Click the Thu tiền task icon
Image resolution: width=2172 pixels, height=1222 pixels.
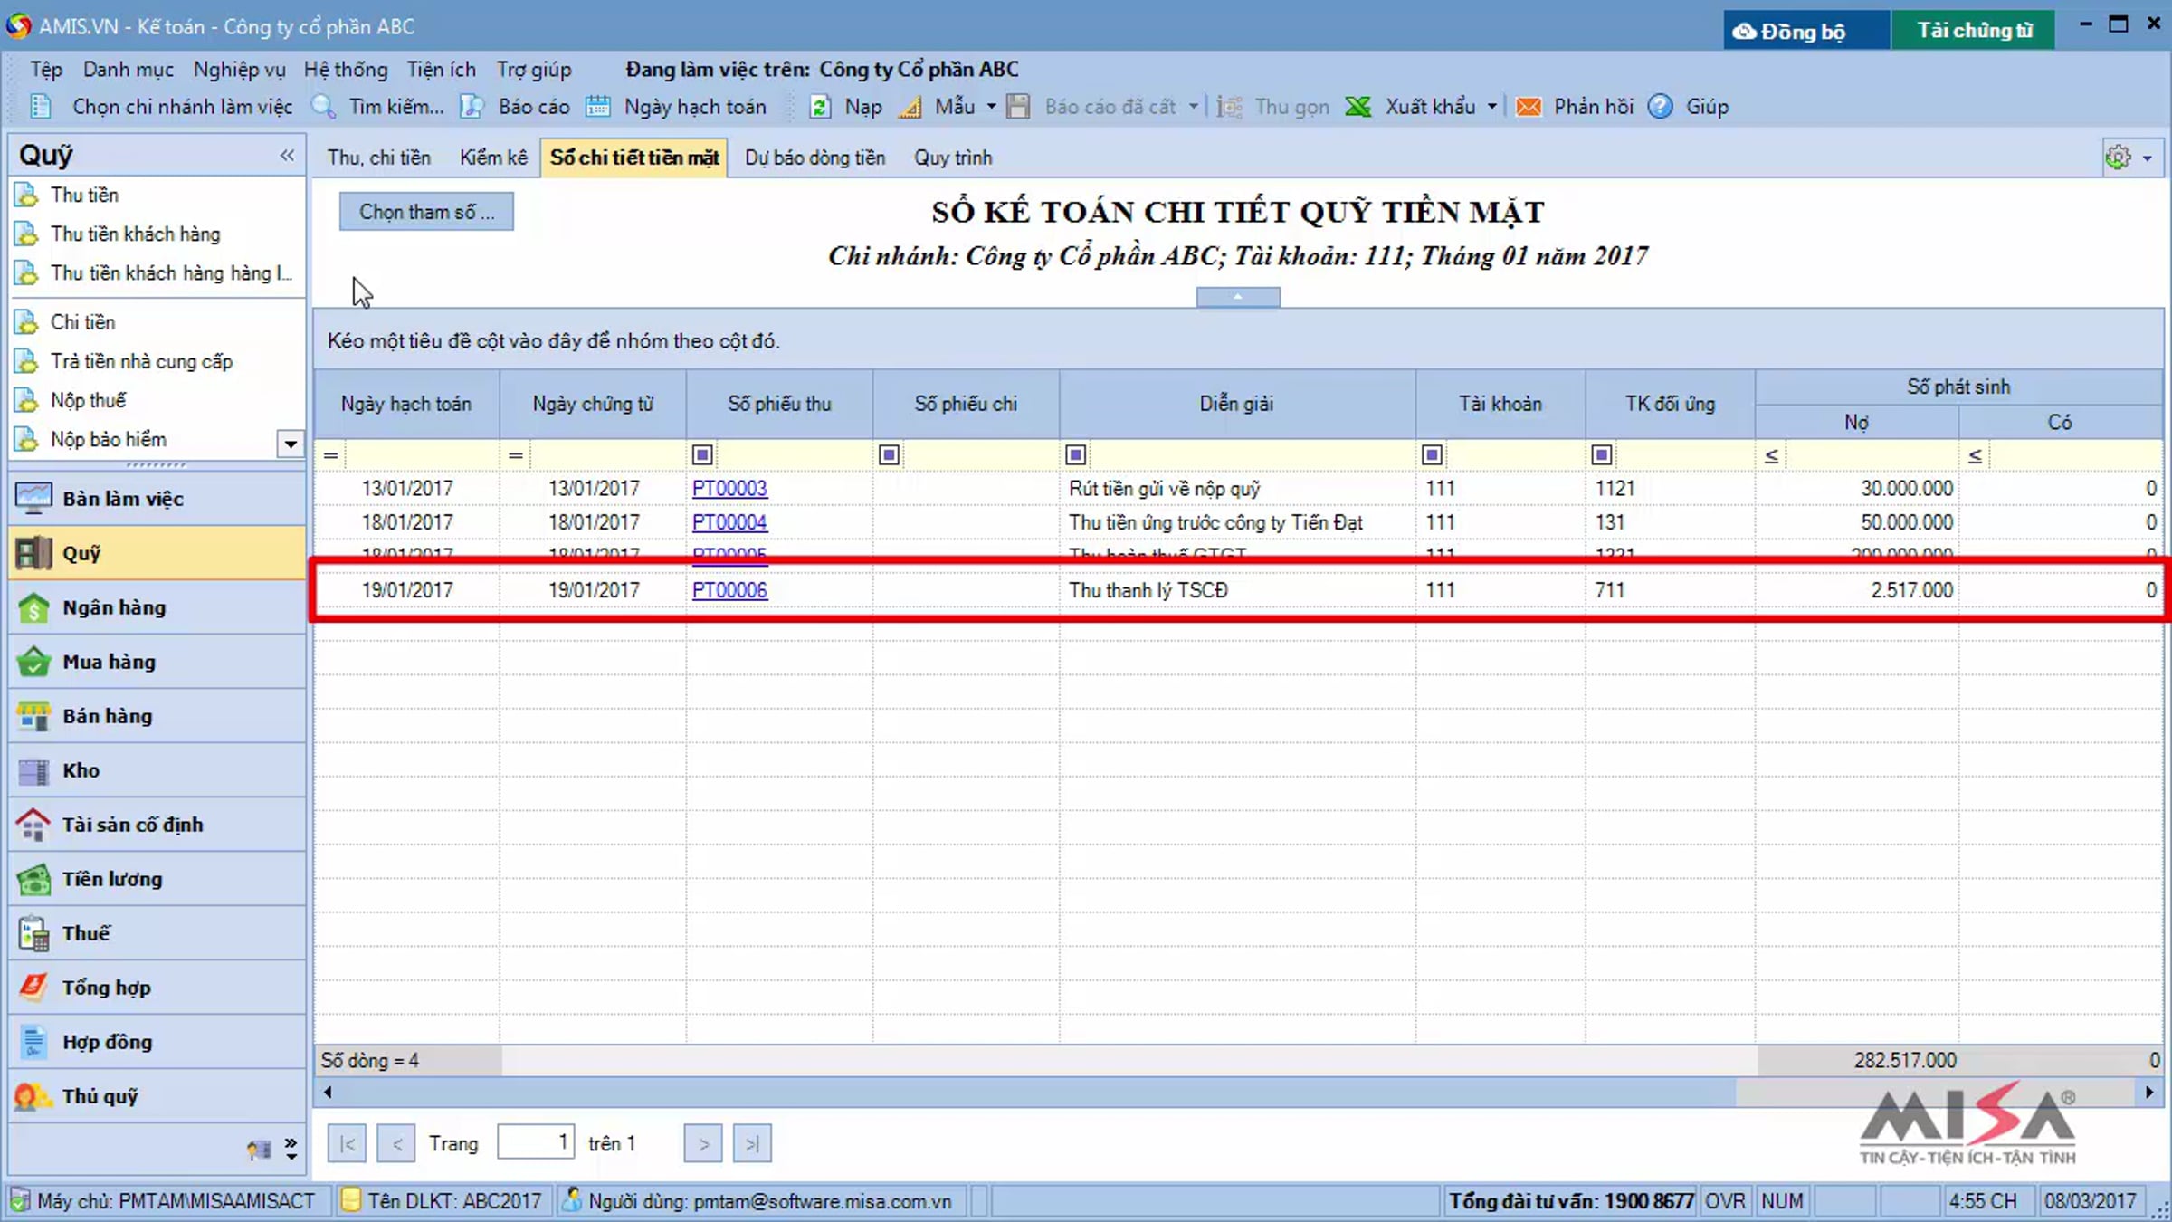pyautogui.click(x=27, y=195)
